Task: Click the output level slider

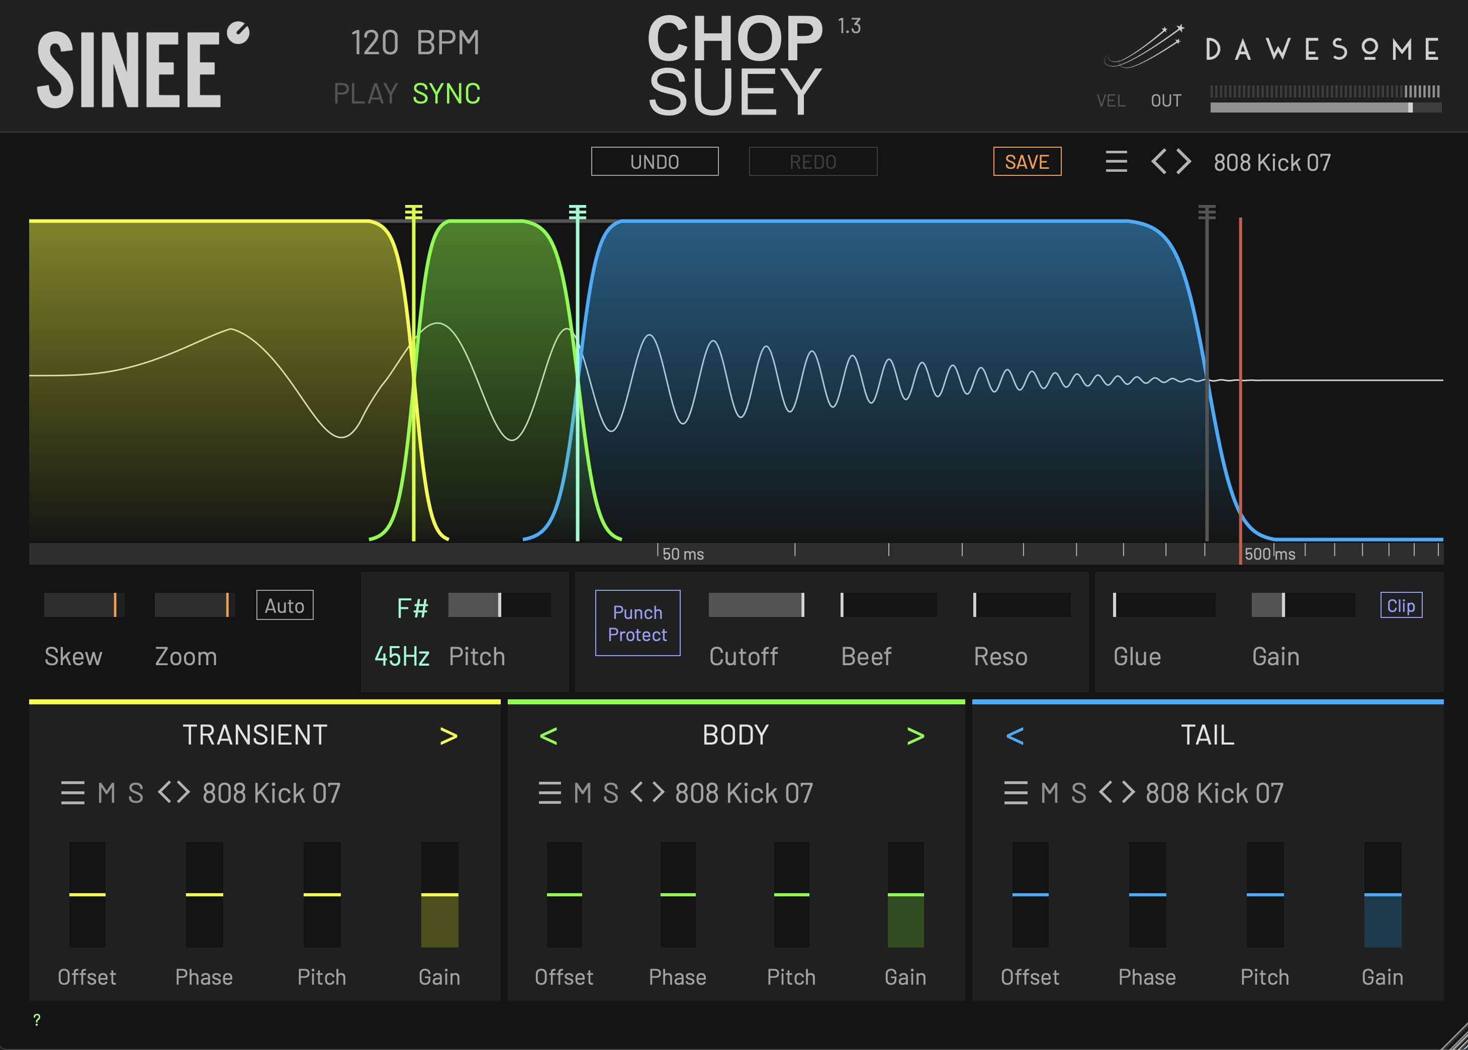Action: click(x=1326, y=108)
